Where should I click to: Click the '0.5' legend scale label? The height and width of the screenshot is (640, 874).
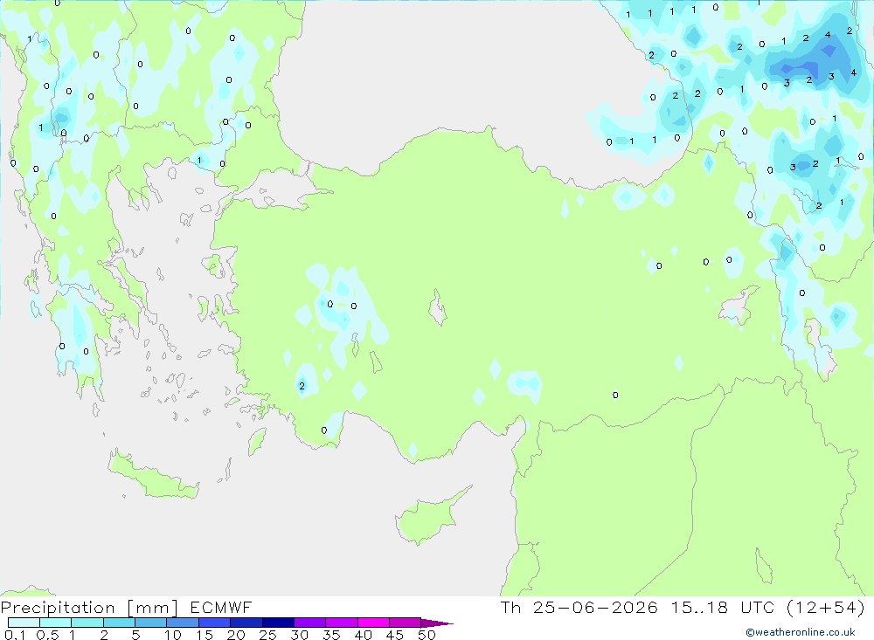pyautogui.click(x=47, y=635)
